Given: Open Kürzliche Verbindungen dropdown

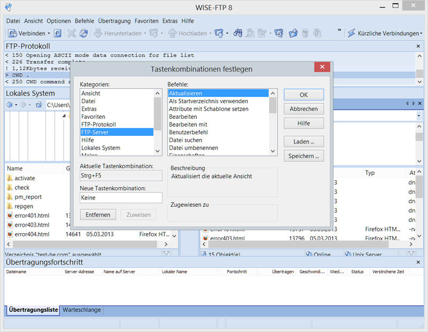Looking at the screenshot, I should [421, 33].
